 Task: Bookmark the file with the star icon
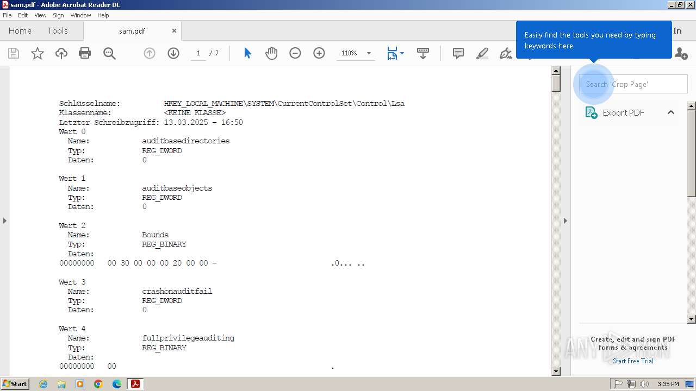pos(38,53)
